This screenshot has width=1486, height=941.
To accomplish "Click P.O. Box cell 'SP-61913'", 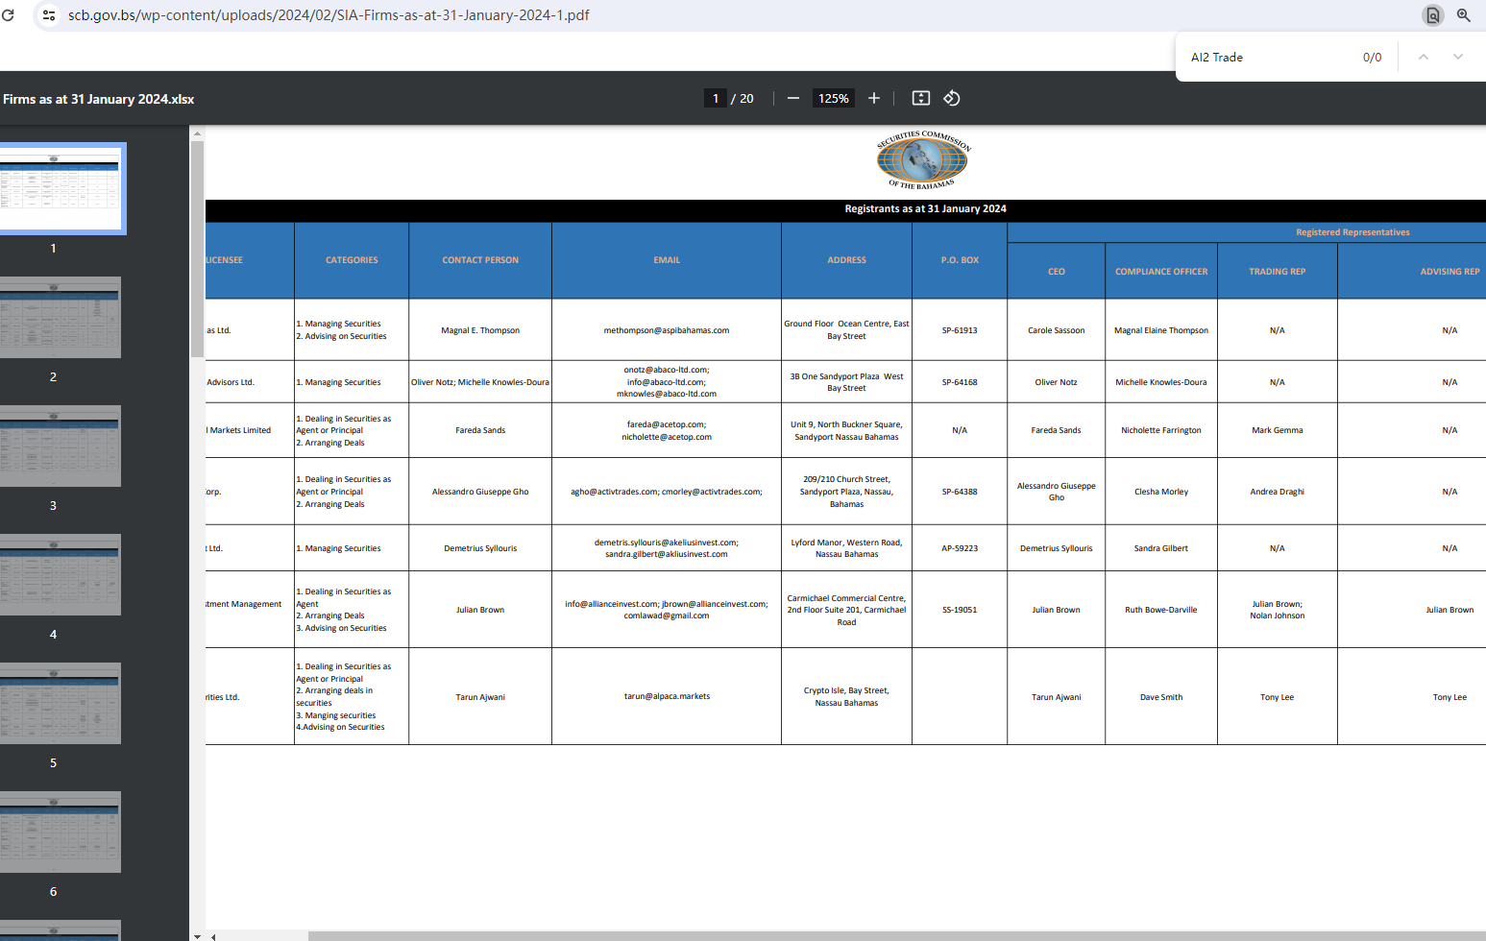I will pos(960,330).
